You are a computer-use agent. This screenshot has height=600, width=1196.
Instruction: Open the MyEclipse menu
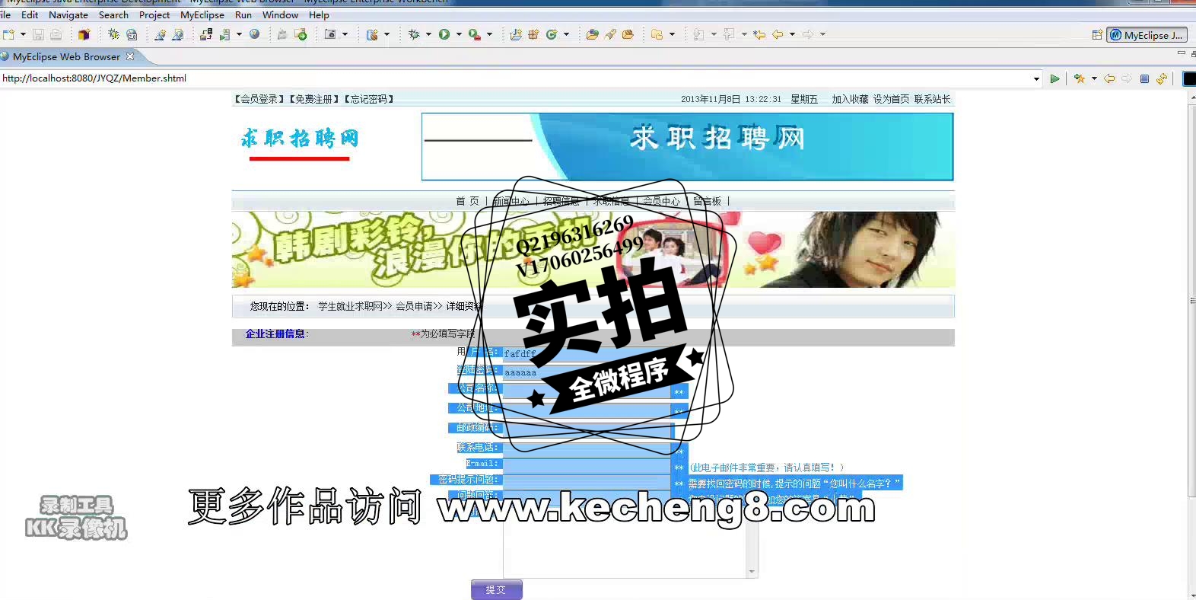point(202,14)
